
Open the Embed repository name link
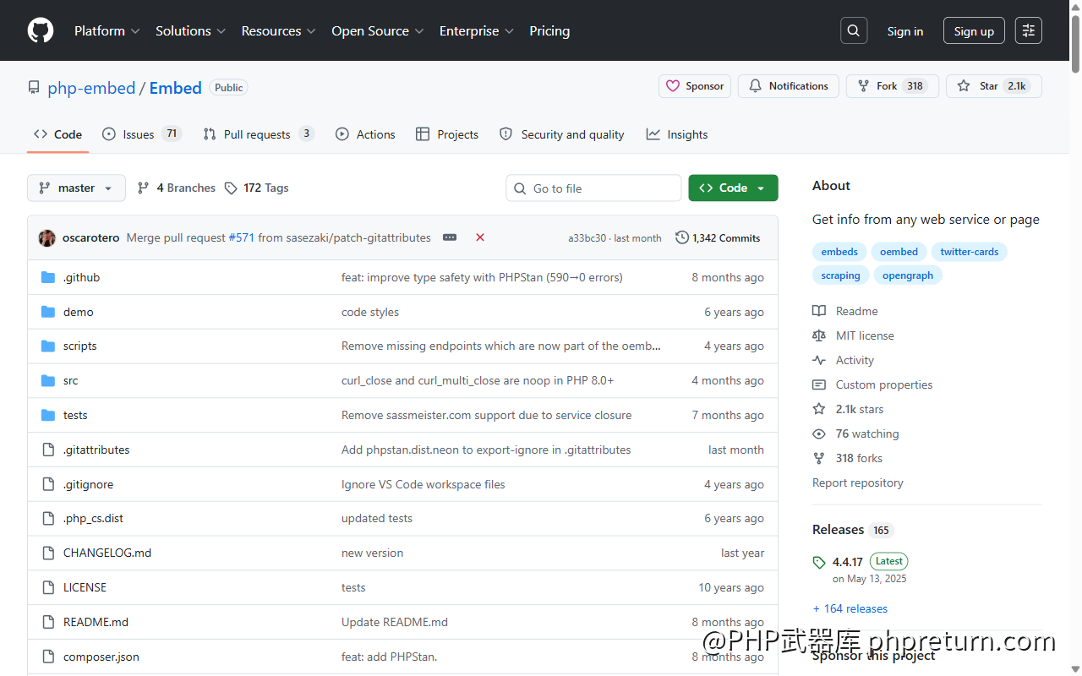[x=176, y=88]
